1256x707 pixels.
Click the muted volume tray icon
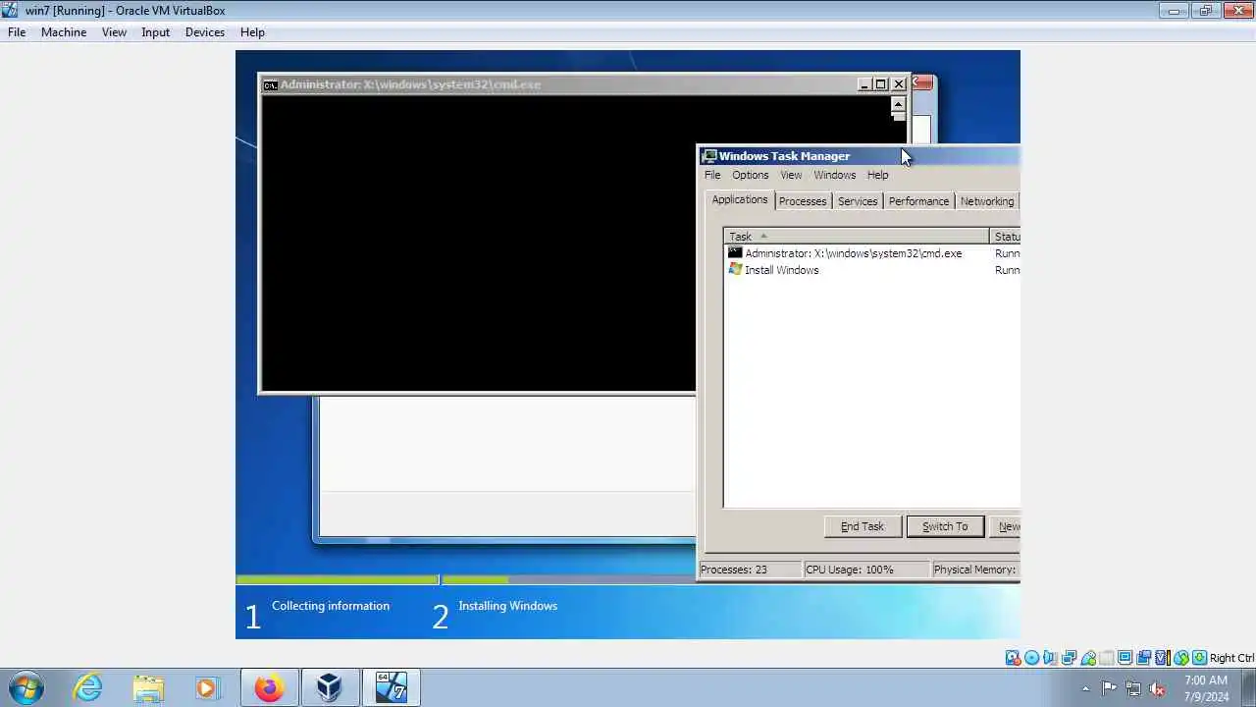click(1158, 688)
